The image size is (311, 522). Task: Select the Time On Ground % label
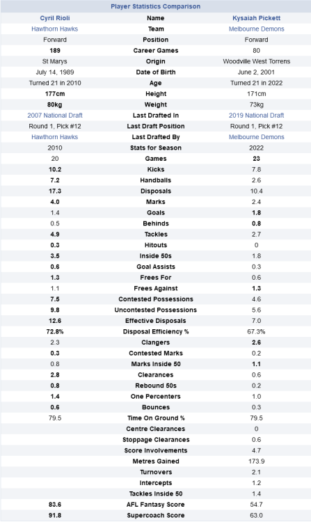click(x=156, y=418)
